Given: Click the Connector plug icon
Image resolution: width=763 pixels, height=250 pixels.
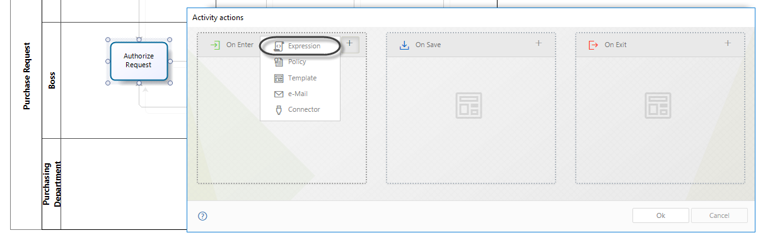Looking at the screenshot, I should (x=279, y=109).
